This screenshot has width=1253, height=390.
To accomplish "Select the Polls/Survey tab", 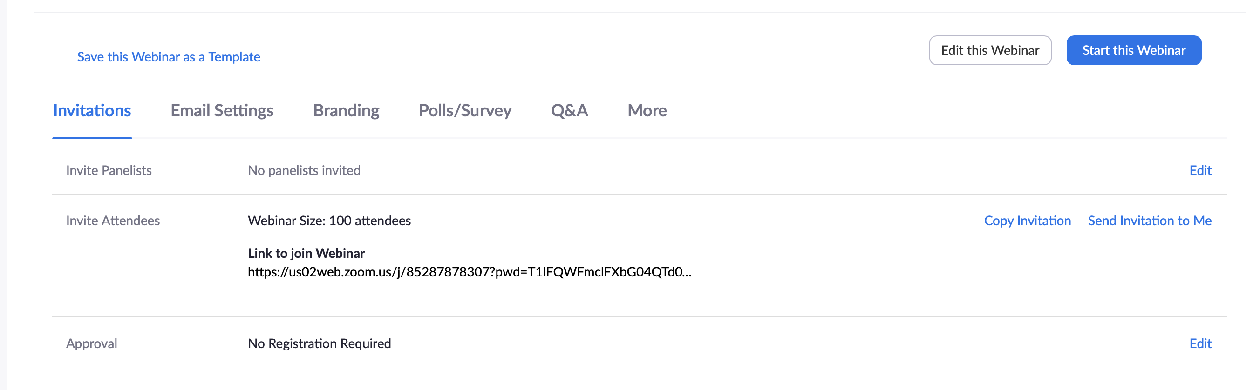I will [465, 110].
